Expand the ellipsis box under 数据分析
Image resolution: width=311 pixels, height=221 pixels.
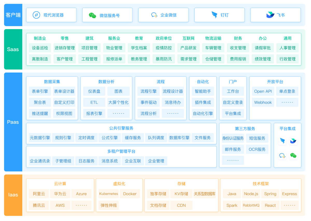click(x=118, y=113)
